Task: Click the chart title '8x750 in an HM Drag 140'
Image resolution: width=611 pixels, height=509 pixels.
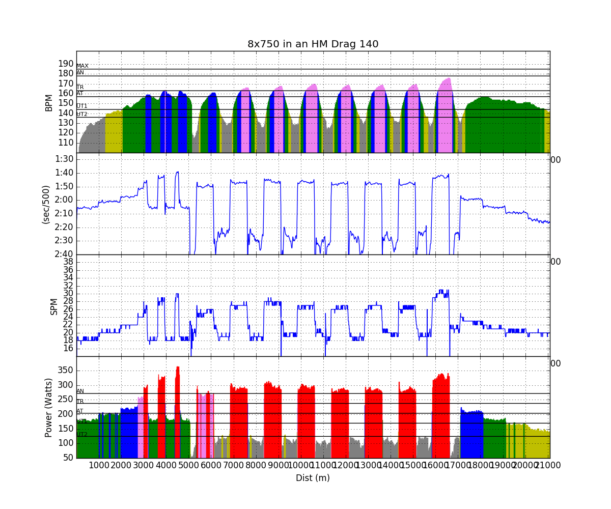Action: point(313,44)
